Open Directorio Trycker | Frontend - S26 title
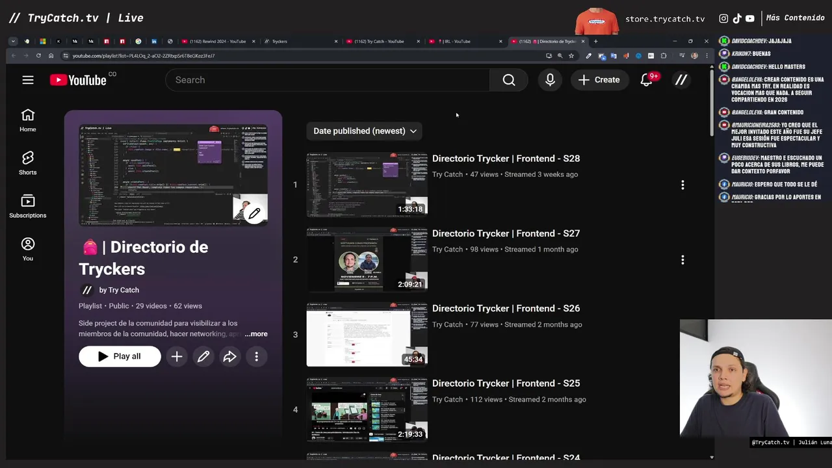Screen dimensions: 832x468 click(506, 308)
